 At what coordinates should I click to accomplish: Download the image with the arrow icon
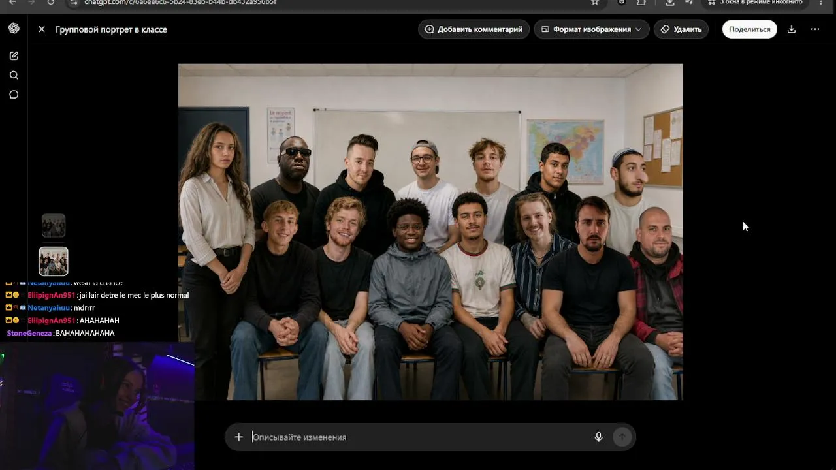pos(792,29)
